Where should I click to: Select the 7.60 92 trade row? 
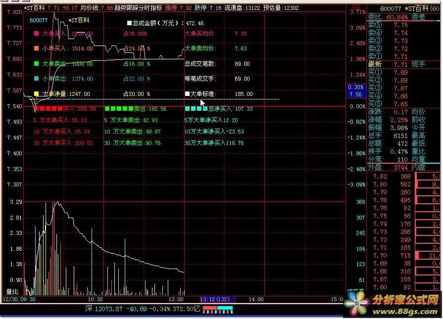[392, 287]
